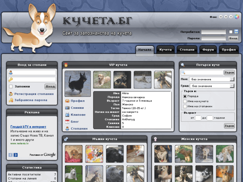Click the owner name Anthonyg
The image size is (243, 182).
(128, 120)
